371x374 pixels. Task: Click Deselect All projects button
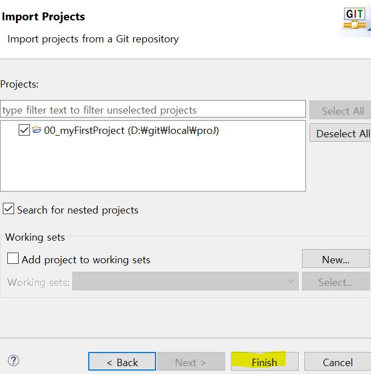point(340,133)
